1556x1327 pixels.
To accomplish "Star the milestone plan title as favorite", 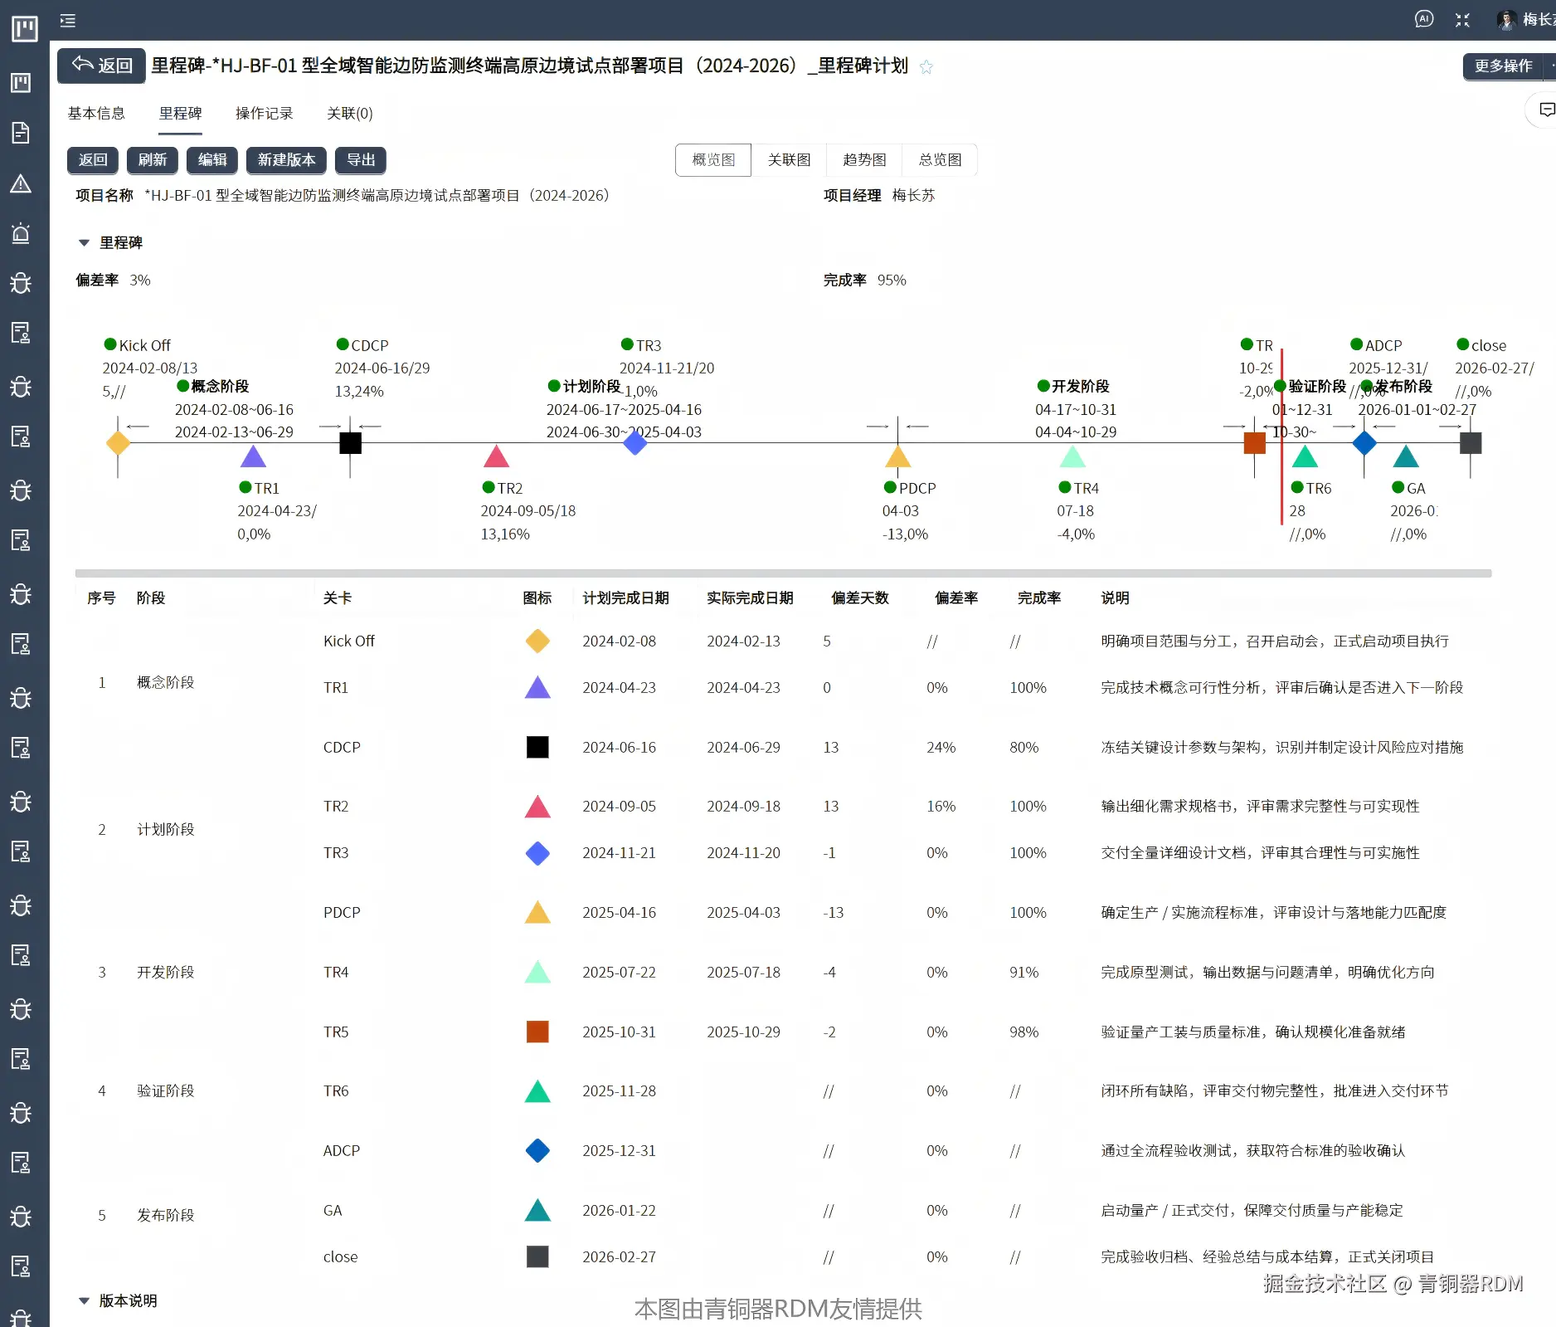I will [926, 66].
